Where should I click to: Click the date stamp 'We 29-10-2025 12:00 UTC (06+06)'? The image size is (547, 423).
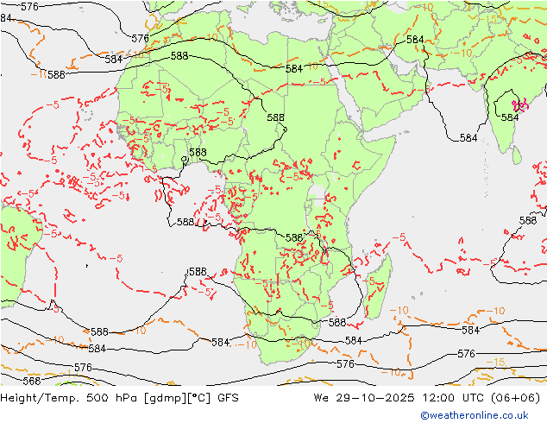[427, 398]
